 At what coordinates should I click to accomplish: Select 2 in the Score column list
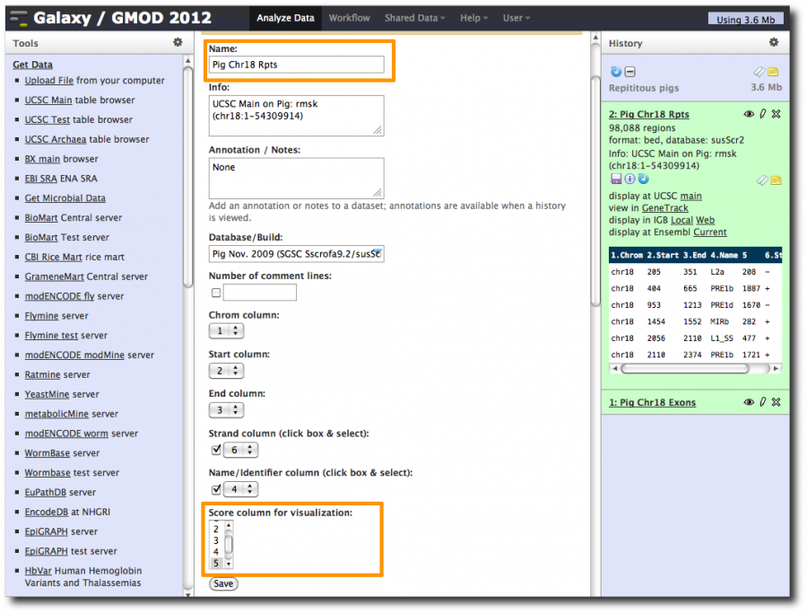point(216,529)
